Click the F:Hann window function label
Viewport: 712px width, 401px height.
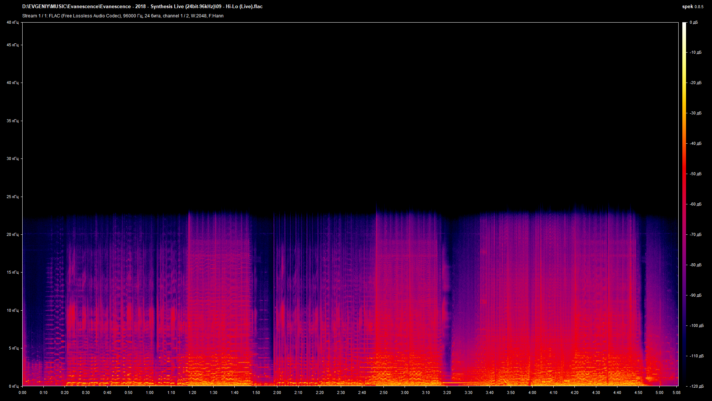pyautogui.click(x=216, y=16)
